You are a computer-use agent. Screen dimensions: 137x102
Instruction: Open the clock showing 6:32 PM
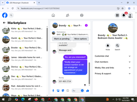(125, 99)
